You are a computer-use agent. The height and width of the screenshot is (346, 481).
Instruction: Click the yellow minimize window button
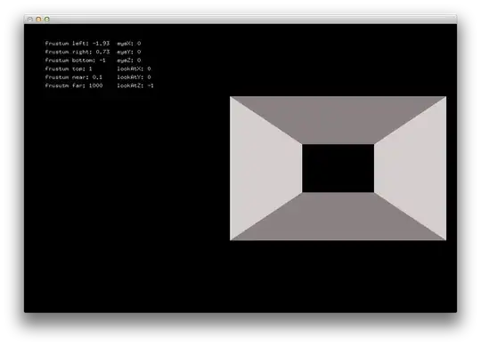tap(38, 20)
